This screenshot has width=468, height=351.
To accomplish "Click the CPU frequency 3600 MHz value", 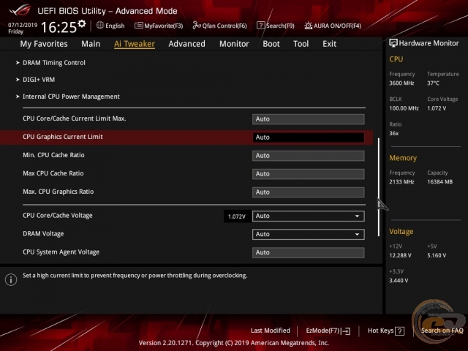I will 401,83.
